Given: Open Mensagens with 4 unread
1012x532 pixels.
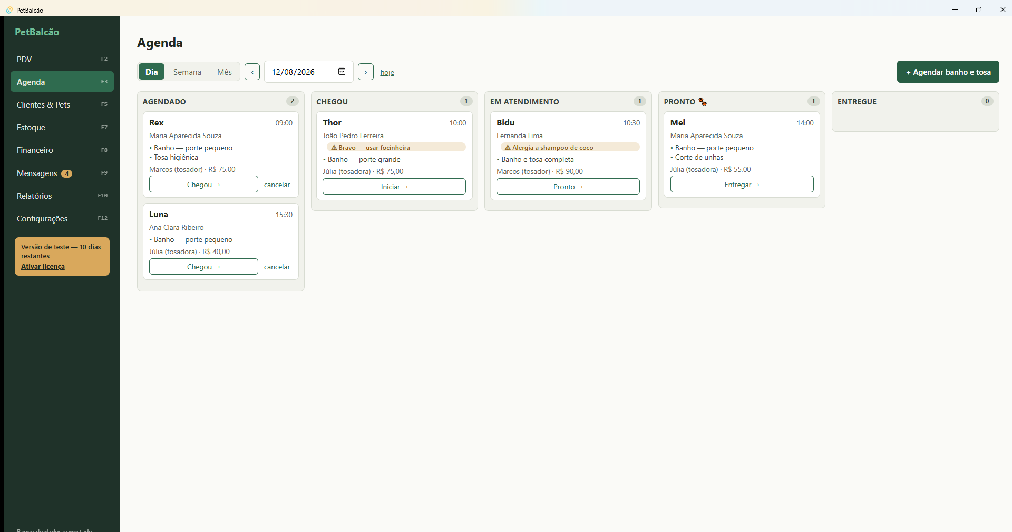Looking at the screenshot, I should (x=62, y=173).
